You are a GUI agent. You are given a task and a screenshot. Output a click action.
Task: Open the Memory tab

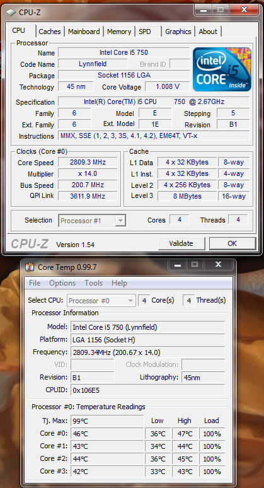click(119, 32)
